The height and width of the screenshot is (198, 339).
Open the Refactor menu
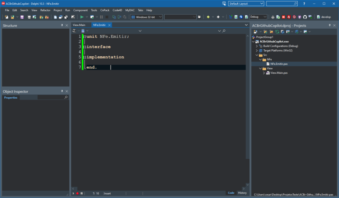(45, 10)
